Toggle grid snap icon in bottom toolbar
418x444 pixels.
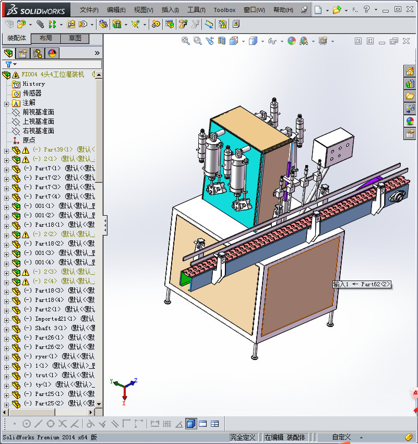167,424
